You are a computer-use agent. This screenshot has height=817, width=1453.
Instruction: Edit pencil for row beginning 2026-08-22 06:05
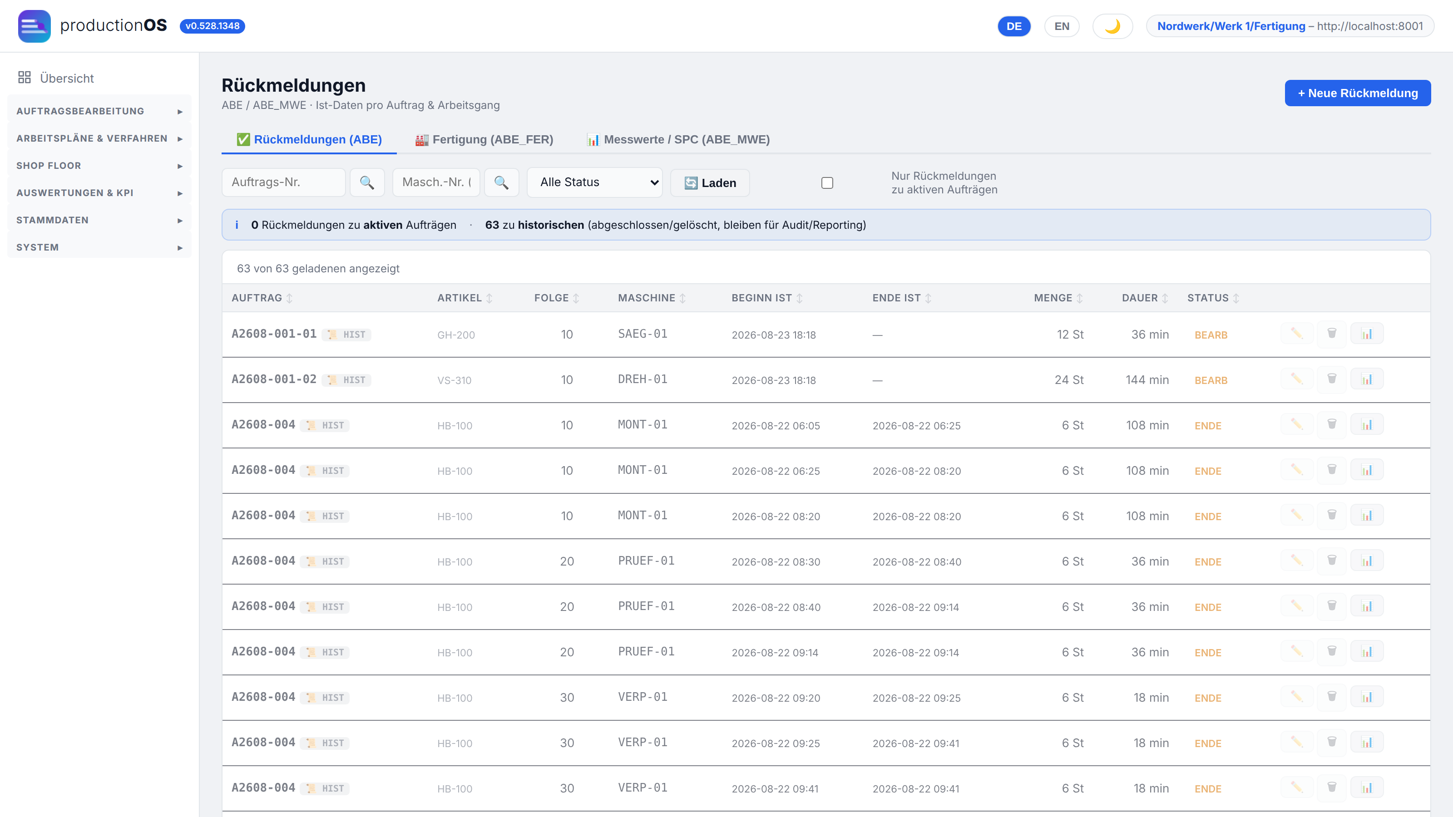(x=1297, y=424)
